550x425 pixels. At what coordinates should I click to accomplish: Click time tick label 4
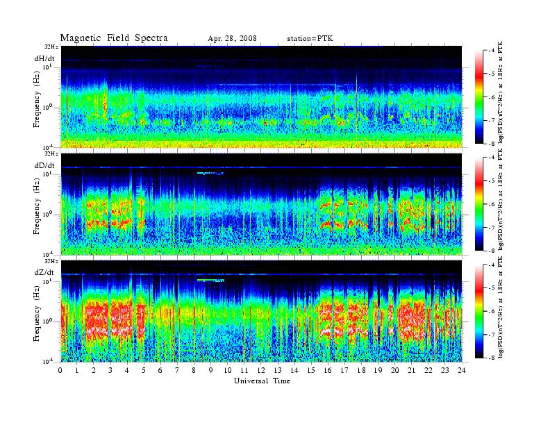[127, 371]
